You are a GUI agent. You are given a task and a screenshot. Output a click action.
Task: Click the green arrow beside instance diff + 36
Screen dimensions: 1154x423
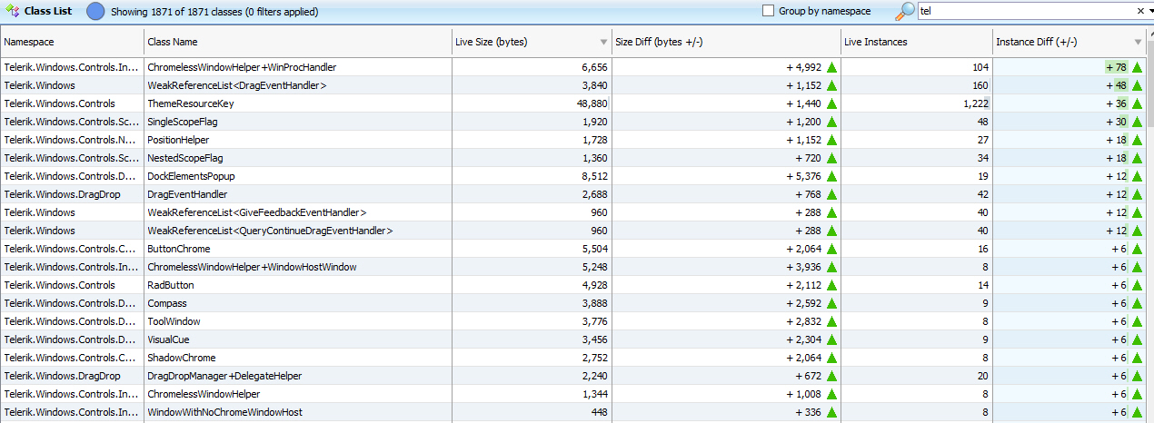(1137, 103)
